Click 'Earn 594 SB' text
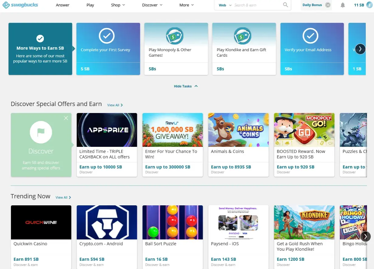374x269 pixels. point(92,259)
